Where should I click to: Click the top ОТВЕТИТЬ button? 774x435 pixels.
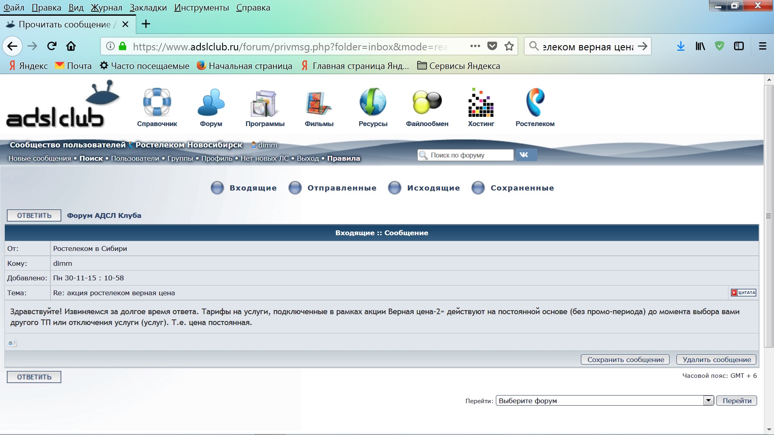34,215
